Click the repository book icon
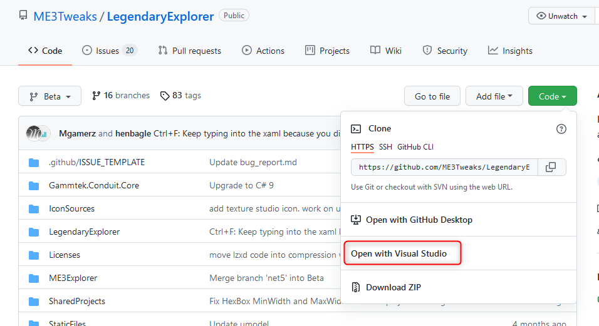The image size is (599, 326). click(23, 16)
